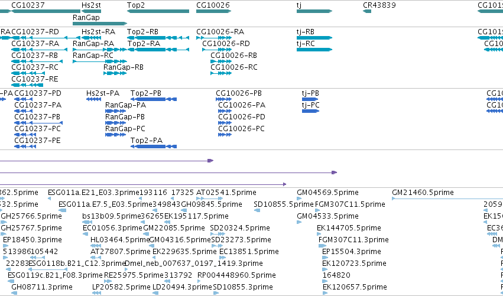The width and height of the screenshot is (503, 296).
Task: Click the CG10026 gene label
Action: [213, 5]
